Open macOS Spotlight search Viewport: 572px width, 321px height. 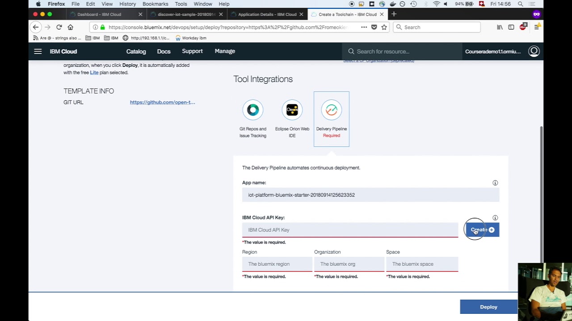[x=521, y=4]
